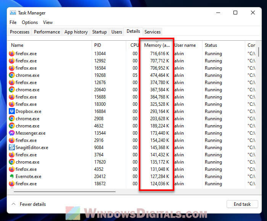Click the firefox icon for PID 15688
Image resolution: width=267 pixels, height=221 pixels.
11,97
